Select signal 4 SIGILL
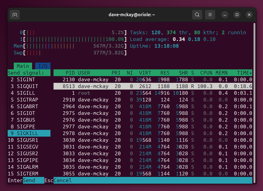This screenshot has width=263, height=191. click(x=29, y=93)
